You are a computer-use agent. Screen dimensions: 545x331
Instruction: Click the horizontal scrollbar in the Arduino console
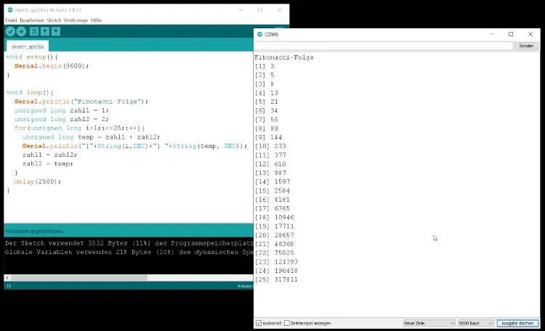point(79,278)
